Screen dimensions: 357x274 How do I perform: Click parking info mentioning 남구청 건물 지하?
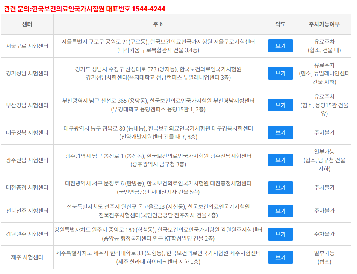pos(324,160)
